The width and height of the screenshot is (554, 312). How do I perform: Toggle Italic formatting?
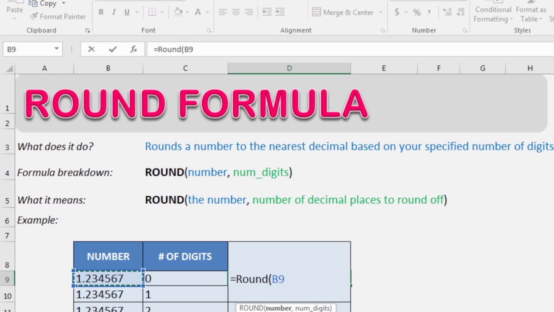click(114, 12)
